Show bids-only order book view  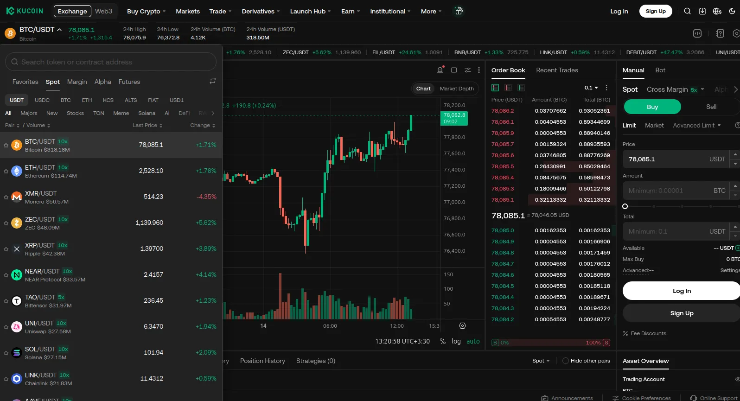pos(521,88)
